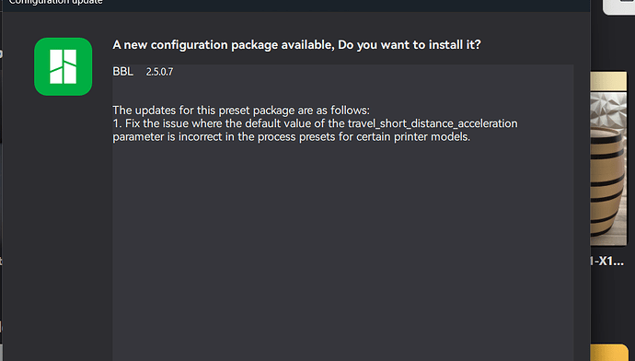635x361 pixels.
Task: Click the dark dialog margin below the Bambu logo
Action: pos(57,227)
